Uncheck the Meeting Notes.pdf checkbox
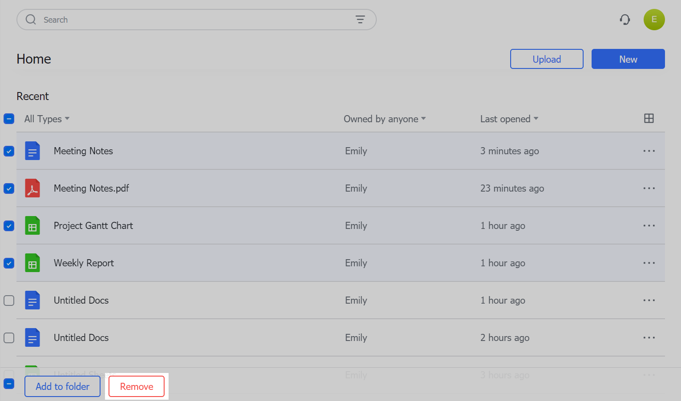Image resolution: width=681 pixels, height=401 pixels. click(x=9, y=188)
